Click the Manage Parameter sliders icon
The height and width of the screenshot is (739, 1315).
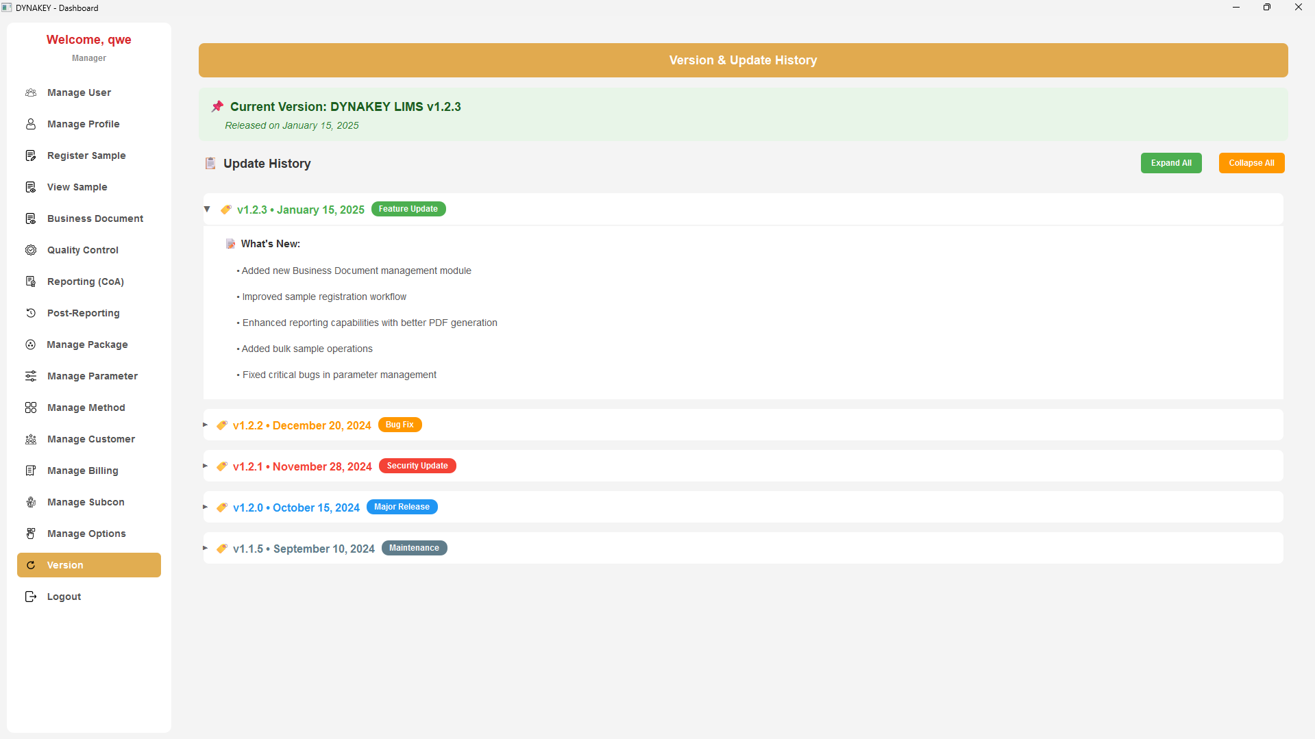(x=31, y=376)
